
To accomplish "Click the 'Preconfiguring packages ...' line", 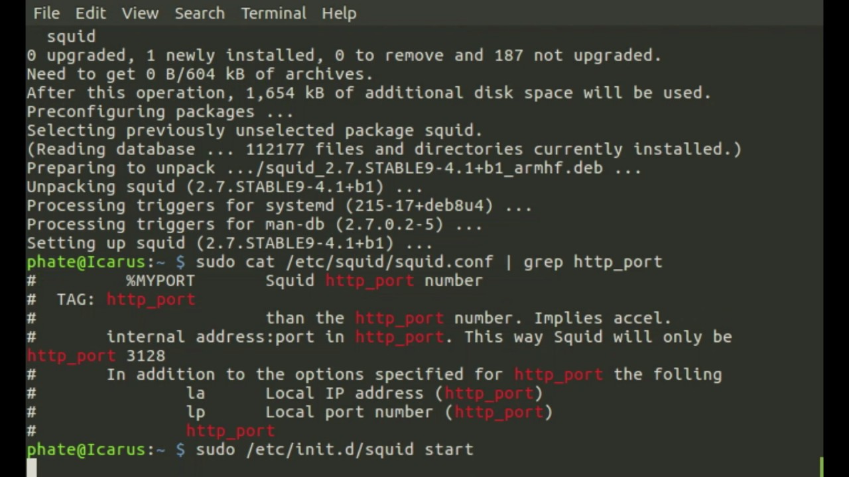I will pyautogui.click(x=160, y=111).
